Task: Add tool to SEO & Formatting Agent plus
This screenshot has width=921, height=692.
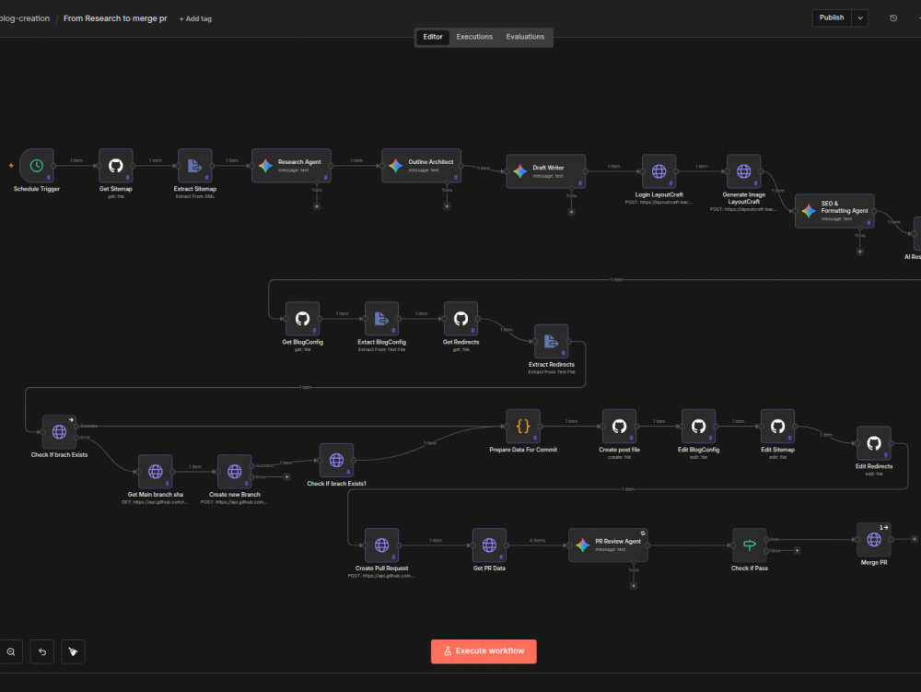Action: pyautogui.click(x=860, y=252)
